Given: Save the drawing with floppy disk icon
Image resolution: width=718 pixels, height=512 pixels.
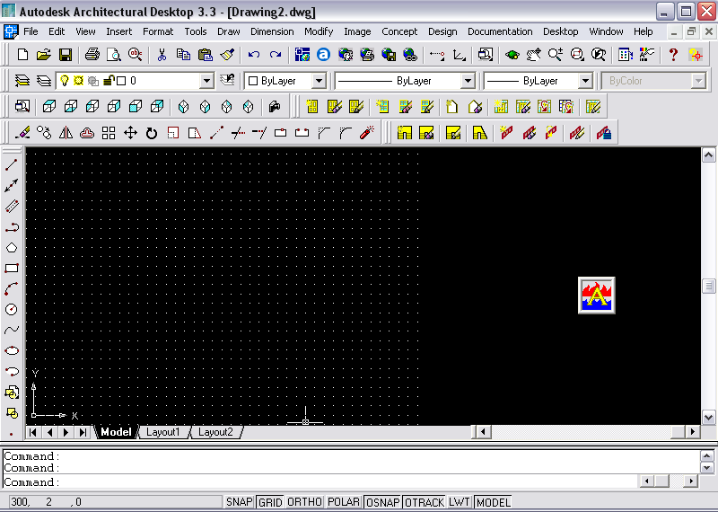Looking at the screenshot, I should point(66,55).
